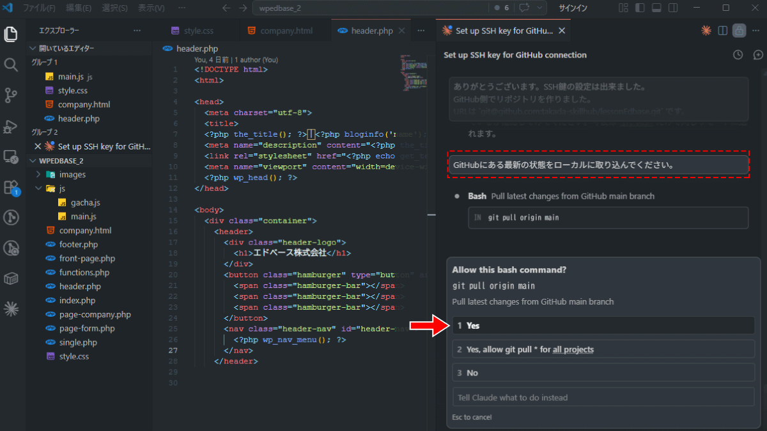Click the user message about GitHub latest state

tap(598, 165)
